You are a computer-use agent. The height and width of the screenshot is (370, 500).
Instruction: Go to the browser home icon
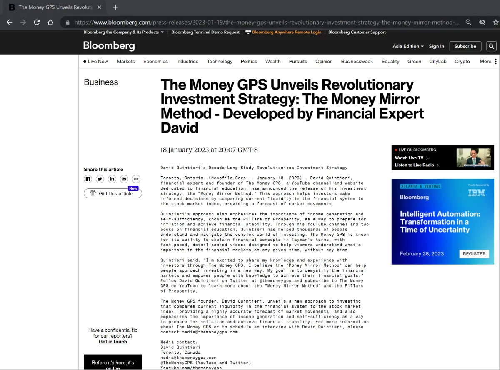[50, 22]
